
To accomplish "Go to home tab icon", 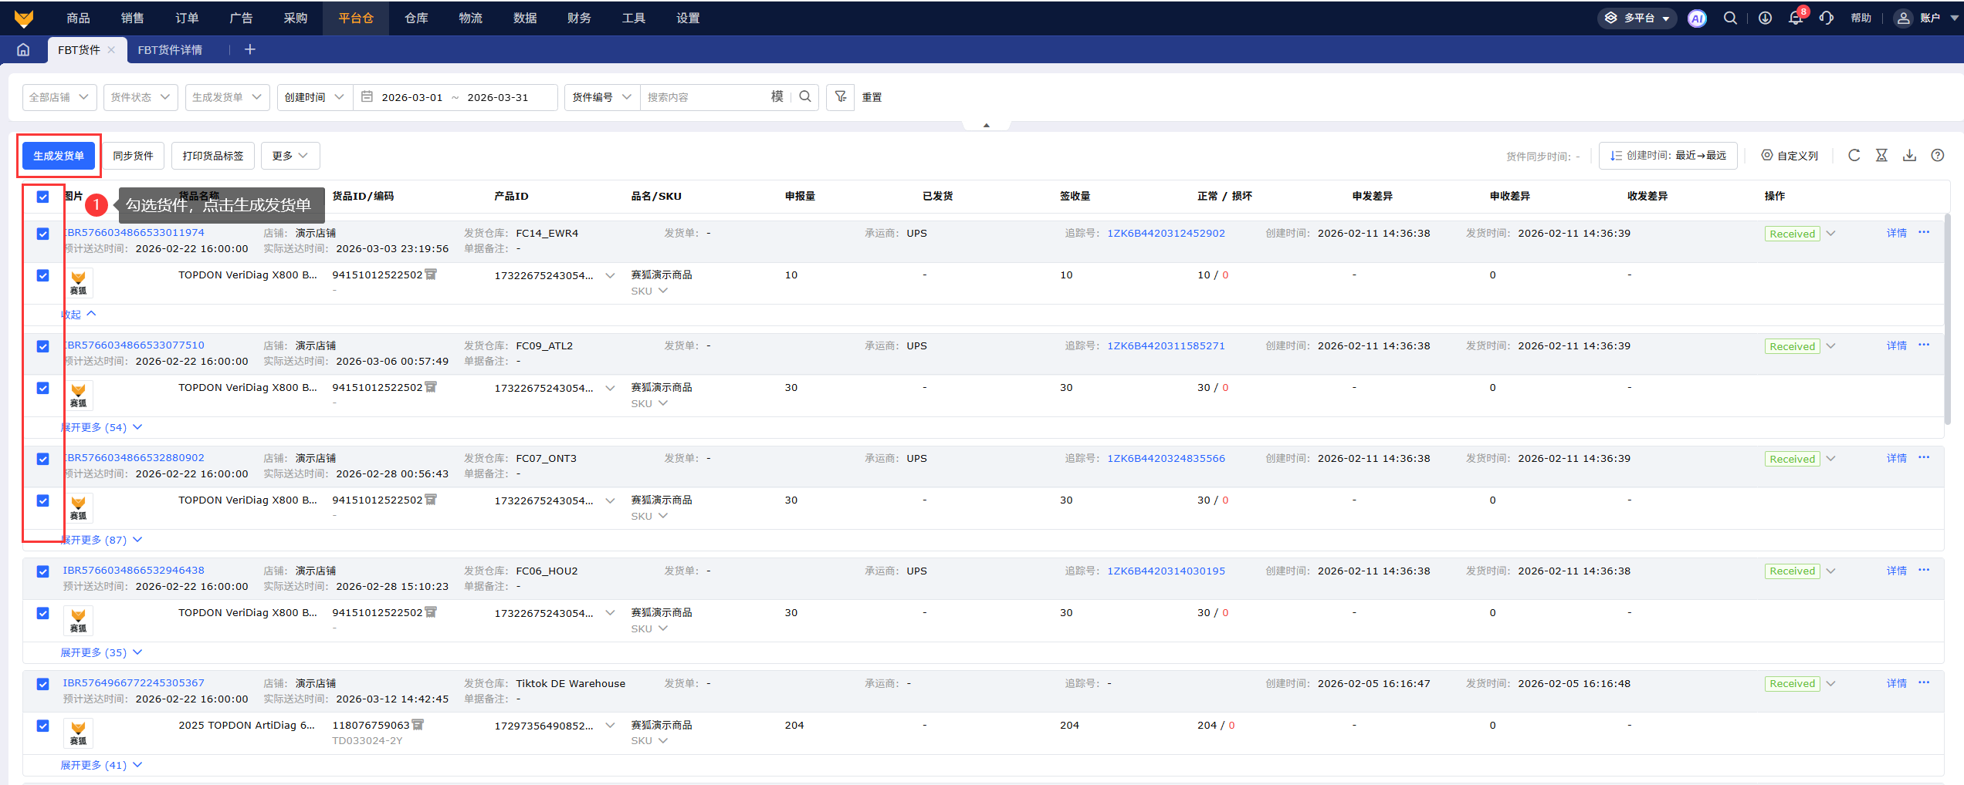I will 23,50.
